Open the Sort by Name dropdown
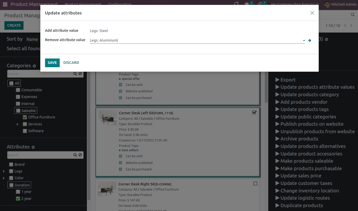The image size is (358, 211). pyautogui.click(x=32, y=39)
